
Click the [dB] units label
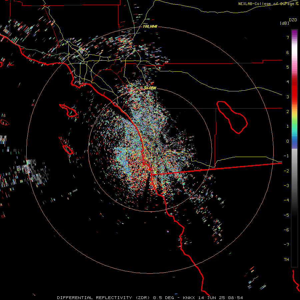click(285, 23)
